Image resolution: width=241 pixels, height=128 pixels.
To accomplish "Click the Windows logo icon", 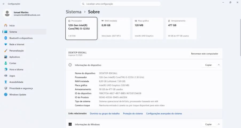I will point(70,124).
